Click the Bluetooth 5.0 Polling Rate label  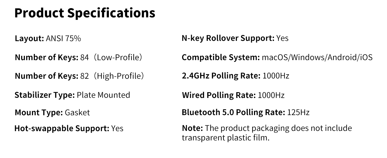[233, 112]
